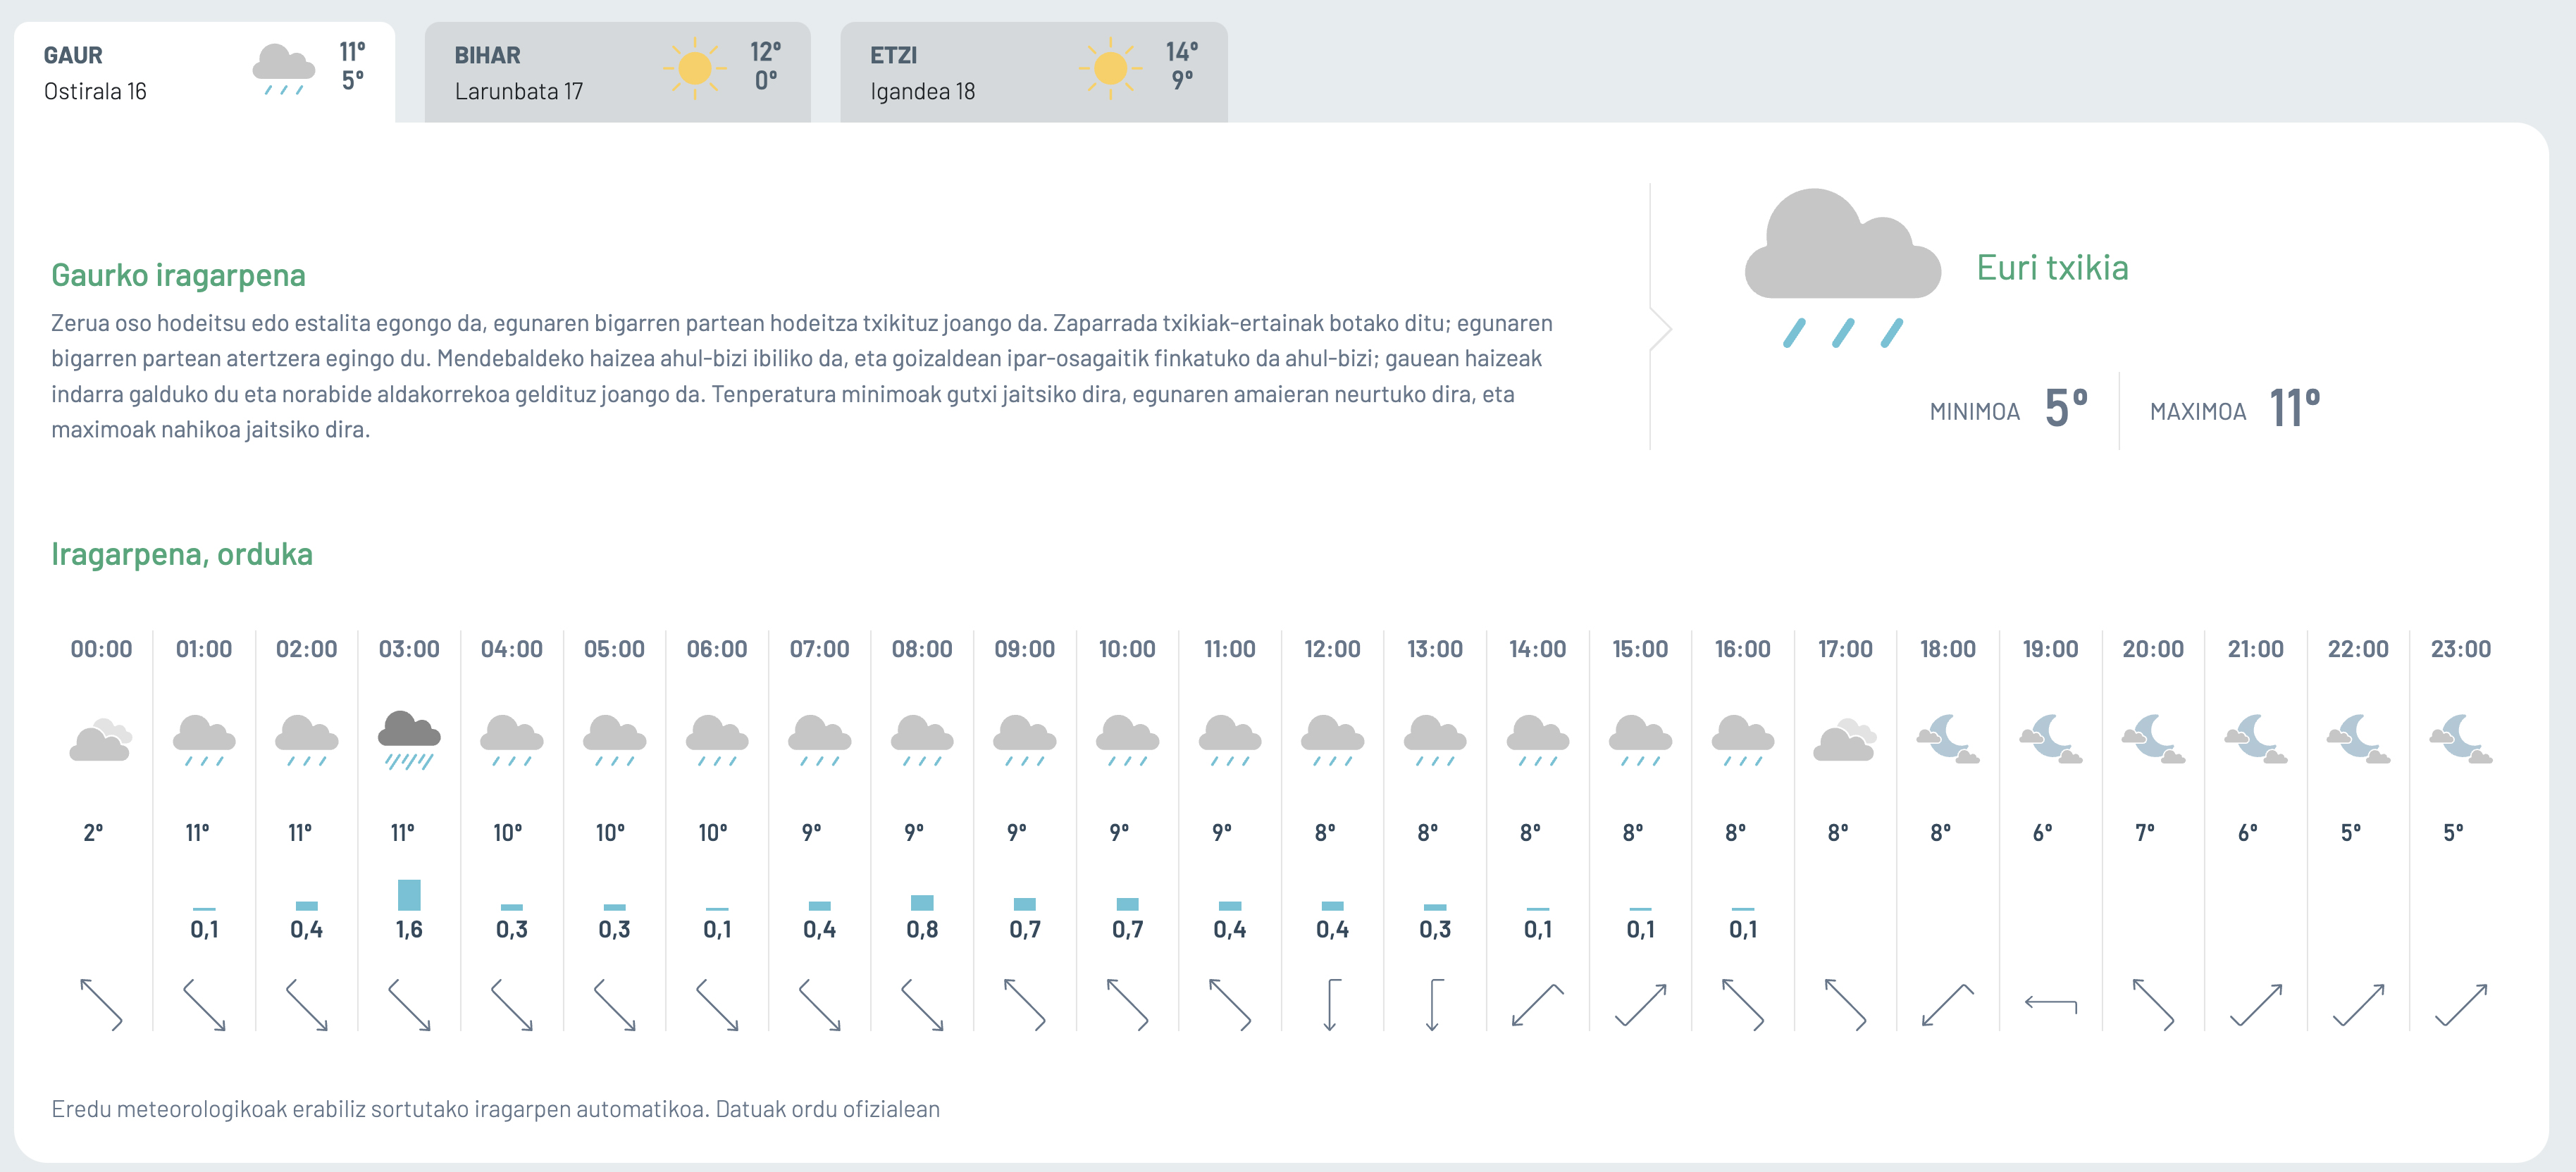Click the large Euri txikia rain cloud icon
This screenshot has width=2576, height=1172.
(x=1842, y=266)
